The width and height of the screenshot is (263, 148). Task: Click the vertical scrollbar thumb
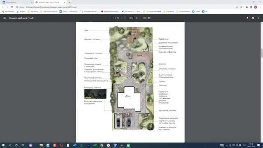click(x=262, y=53)
